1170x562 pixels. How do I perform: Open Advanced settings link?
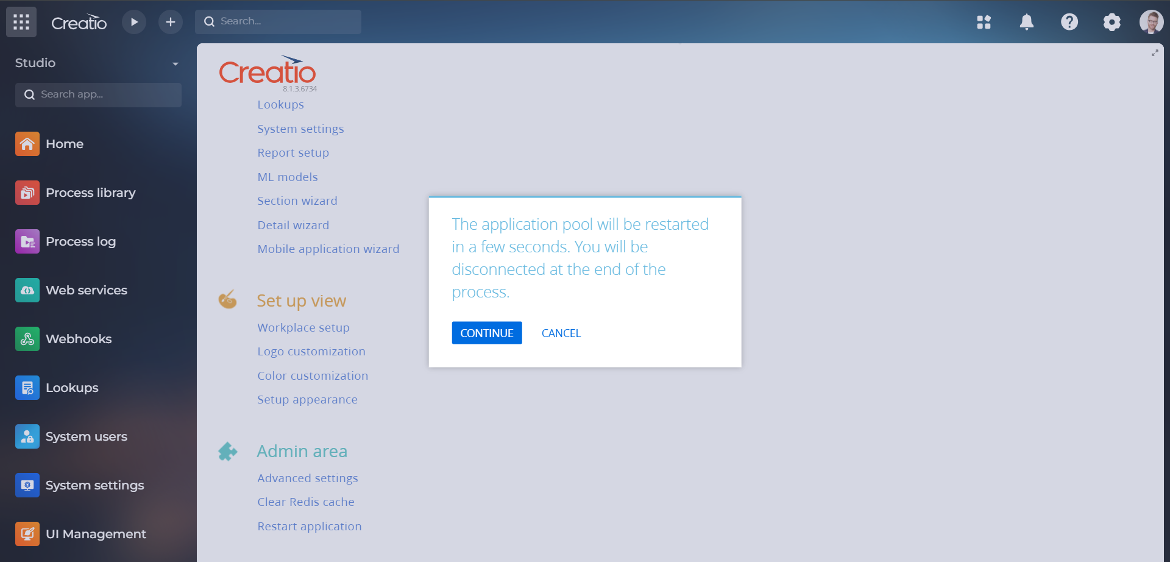click(x=308, y=478)
